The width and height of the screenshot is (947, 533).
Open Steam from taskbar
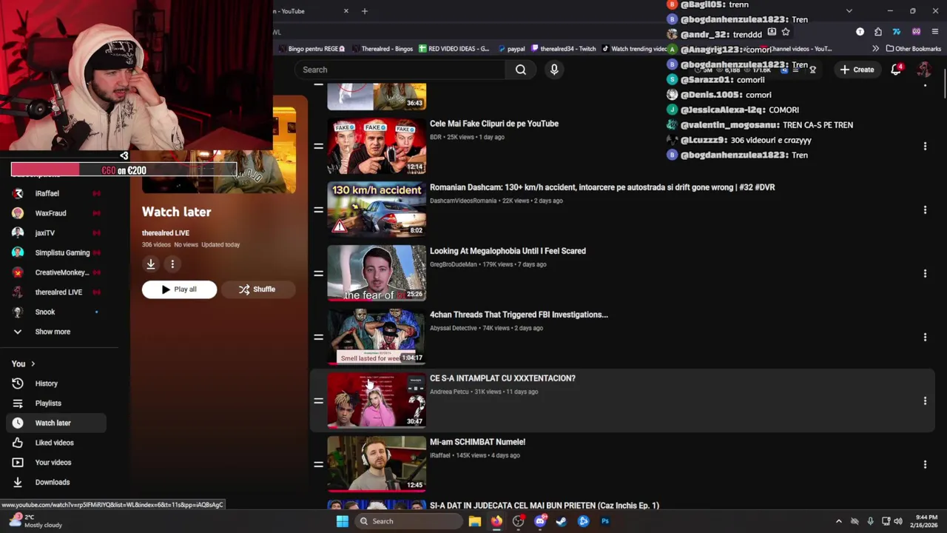[x=562, y=521]
